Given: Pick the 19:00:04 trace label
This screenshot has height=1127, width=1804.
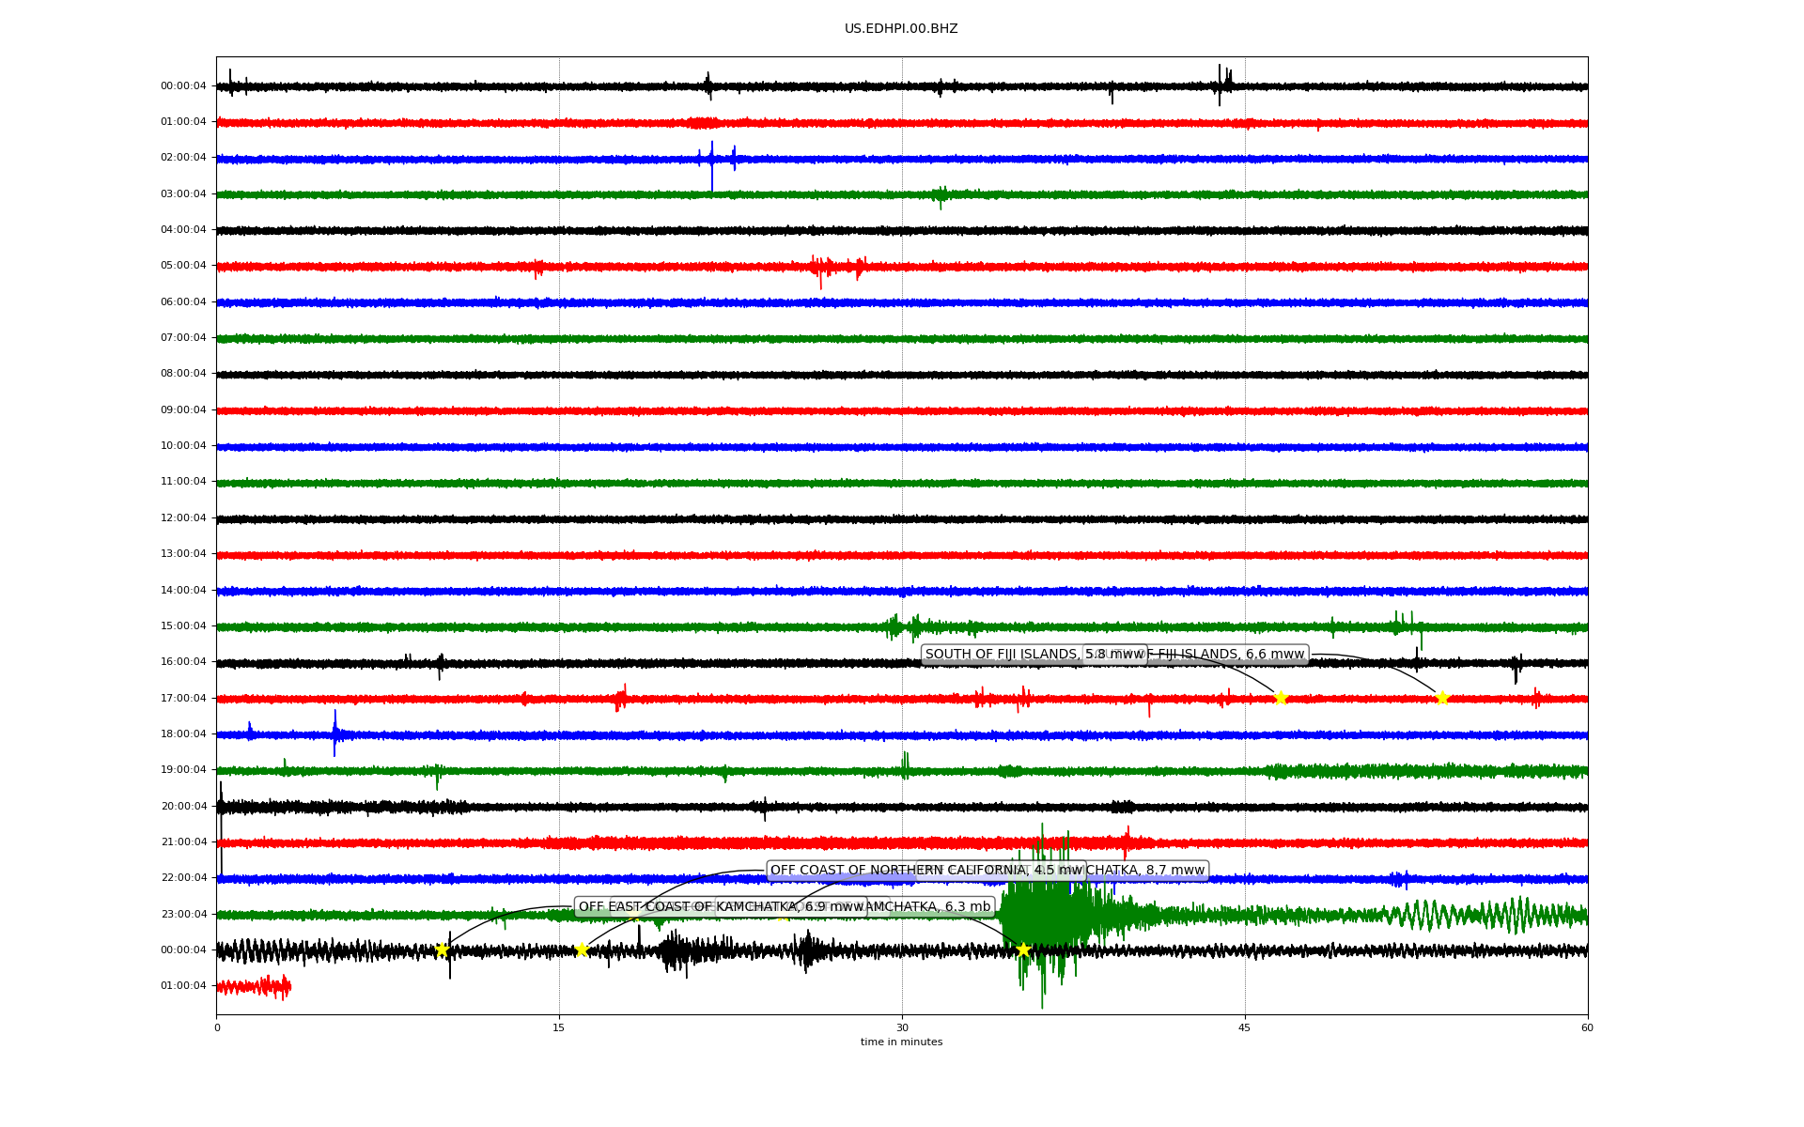Looking at the screenshot, I should [183, 770].
